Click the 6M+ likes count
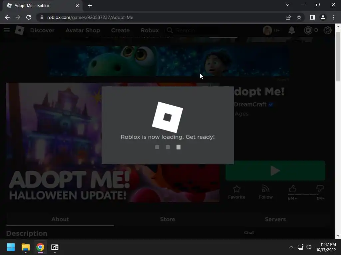Screen dimensions: 341x255 coord(292,198)
